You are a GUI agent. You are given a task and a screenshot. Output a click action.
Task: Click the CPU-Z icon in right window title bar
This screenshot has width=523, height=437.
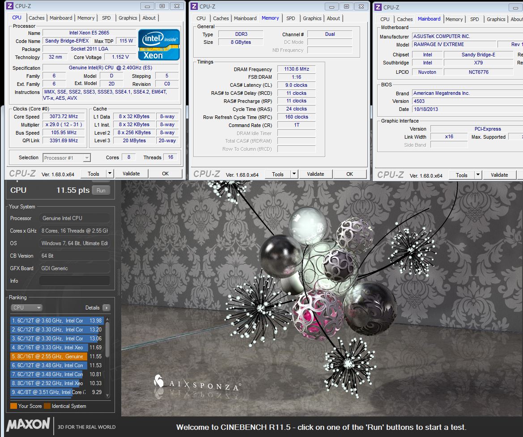tap(378, 7)
